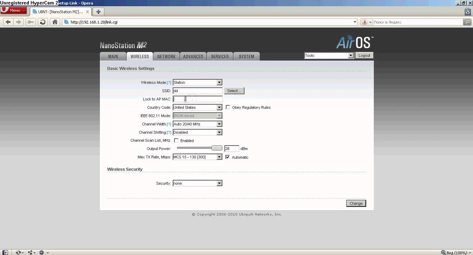Open the closed tabs trash icon
The height and width of the screenshot is (255, 473).
click(x=467, y=12)
